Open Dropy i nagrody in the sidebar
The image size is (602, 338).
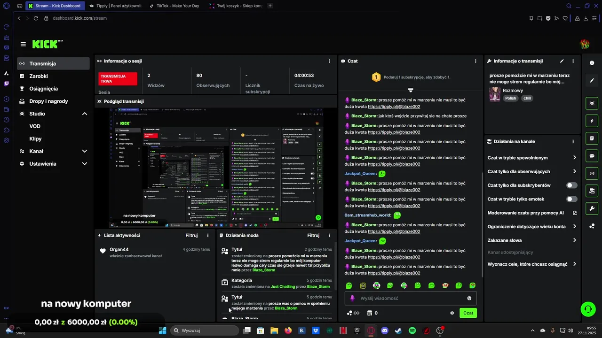(53, 101)
